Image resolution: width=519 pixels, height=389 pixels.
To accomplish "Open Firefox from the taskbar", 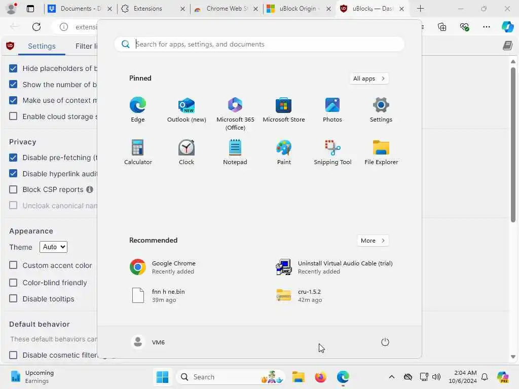I will point(320,377).
